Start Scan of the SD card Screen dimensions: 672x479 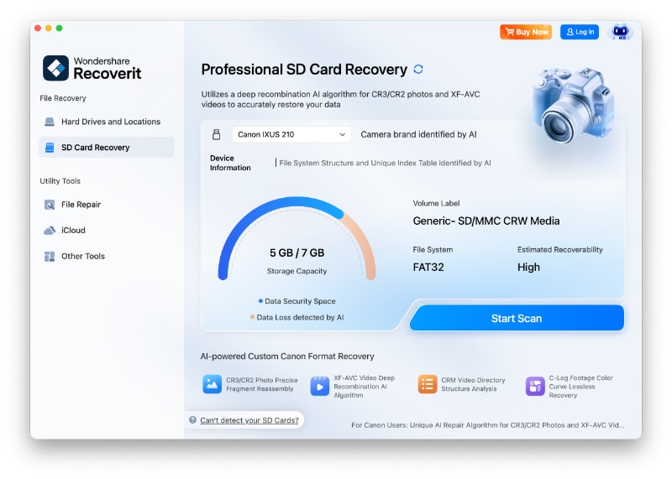[x=517, y=319]
